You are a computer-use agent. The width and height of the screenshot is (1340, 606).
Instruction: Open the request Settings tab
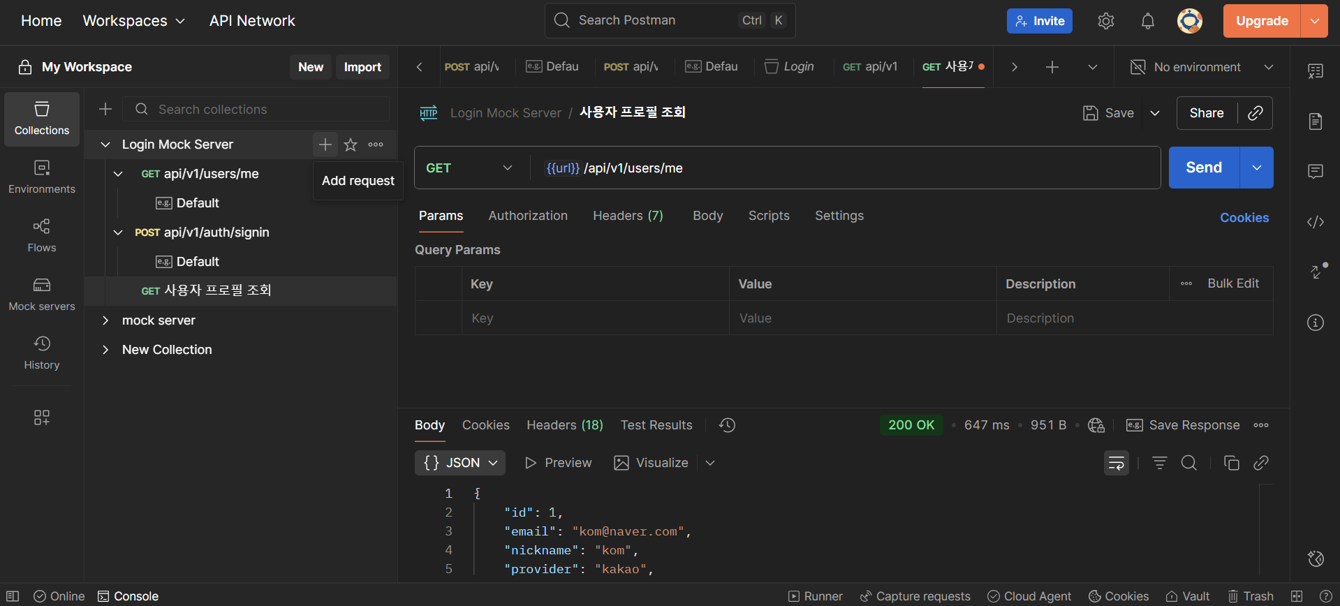pyautogui.click(x=839, y=216)
